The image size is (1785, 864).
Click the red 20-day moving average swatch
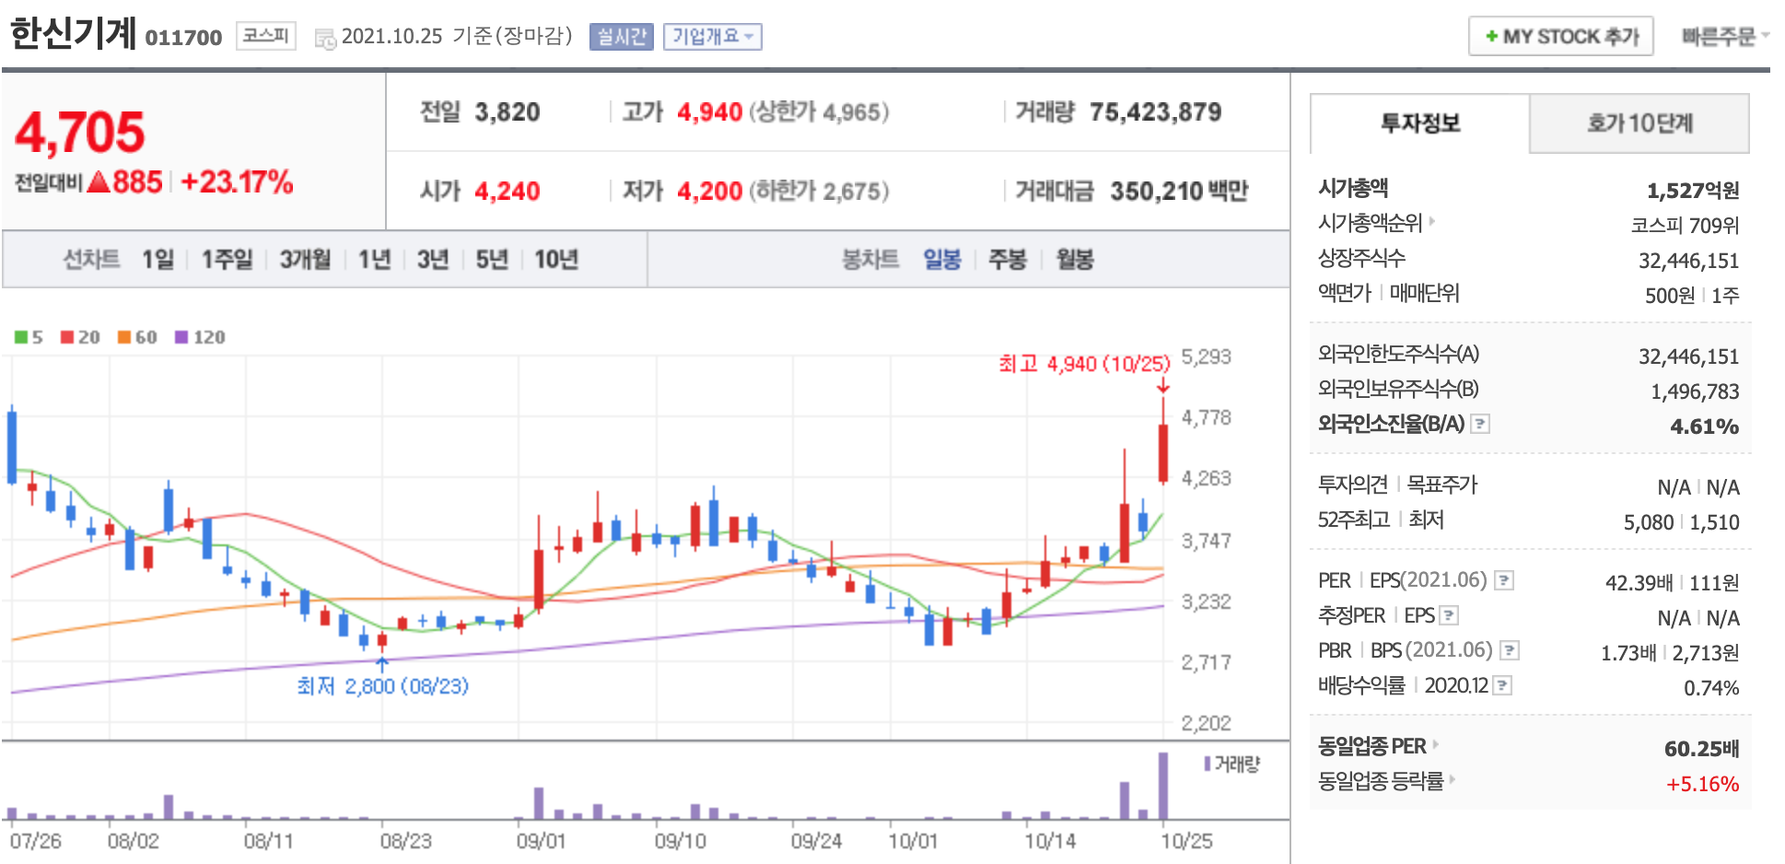coord(67,337)
